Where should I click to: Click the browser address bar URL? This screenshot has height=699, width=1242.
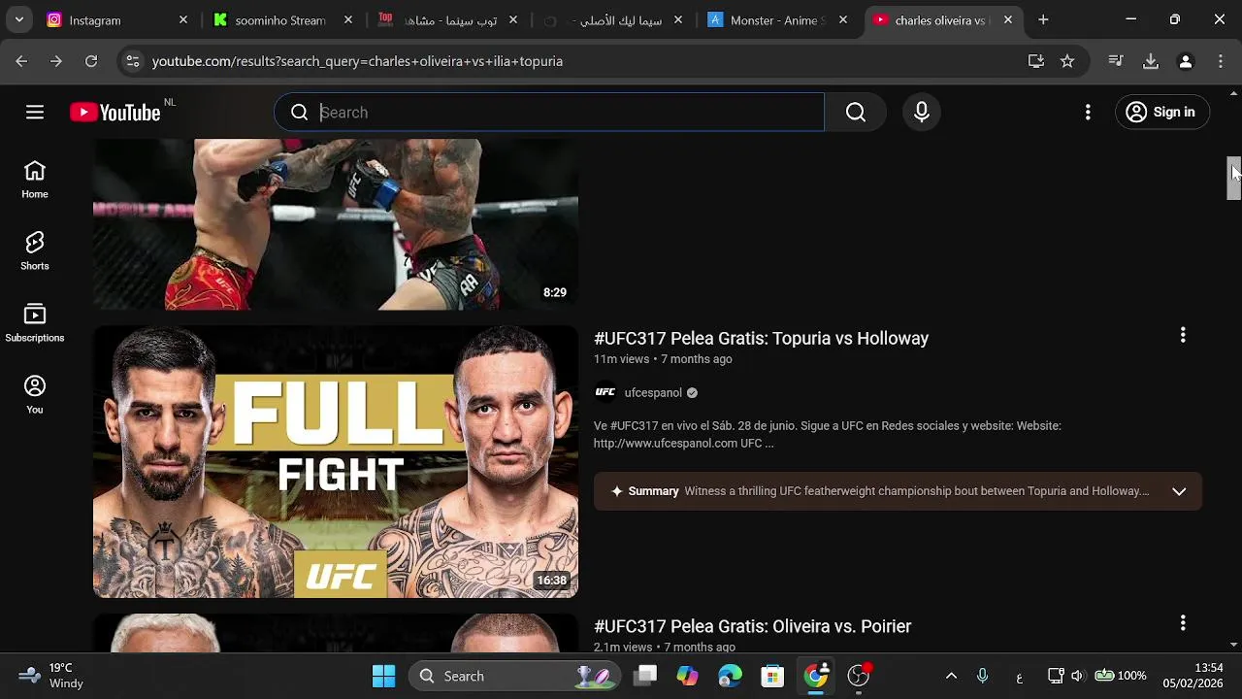coord(357,61)
